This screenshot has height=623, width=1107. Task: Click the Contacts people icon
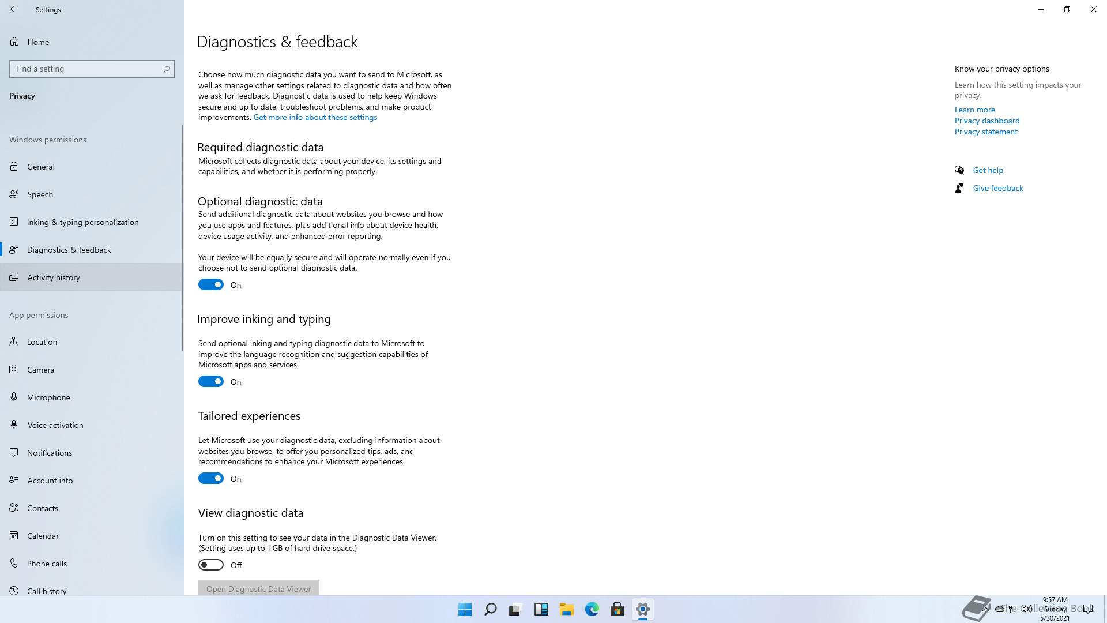click(x=14, y=508)
